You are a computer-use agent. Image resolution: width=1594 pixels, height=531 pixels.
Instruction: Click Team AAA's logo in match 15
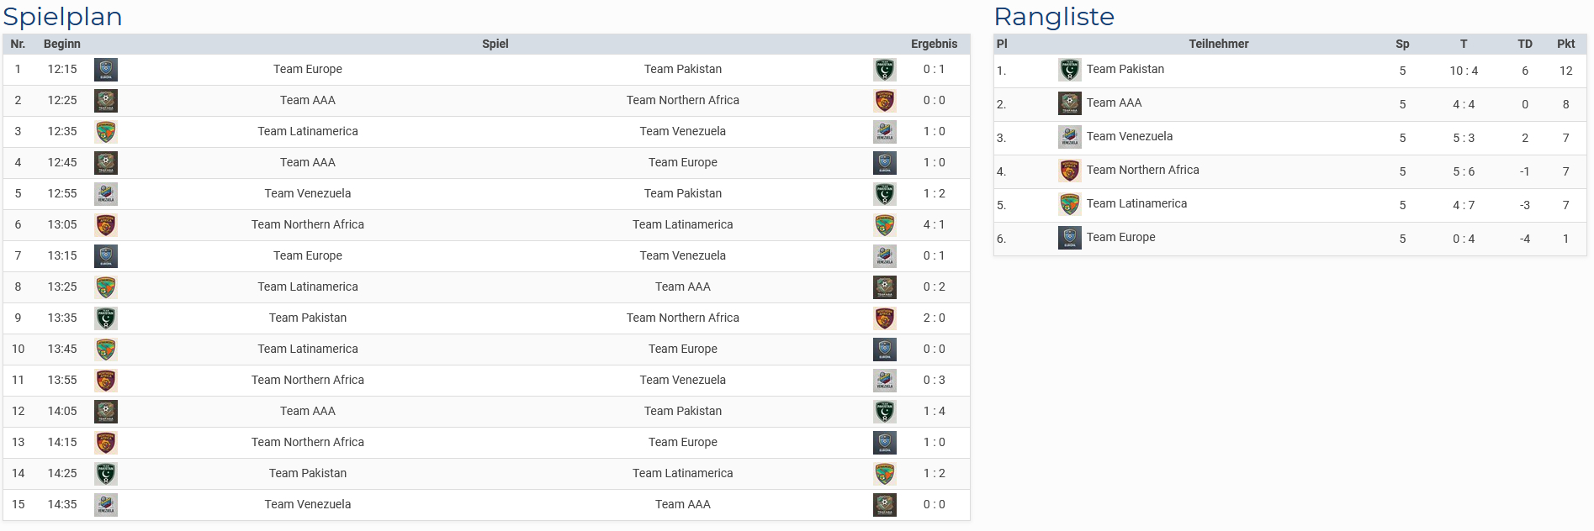[x=884, y=505]
